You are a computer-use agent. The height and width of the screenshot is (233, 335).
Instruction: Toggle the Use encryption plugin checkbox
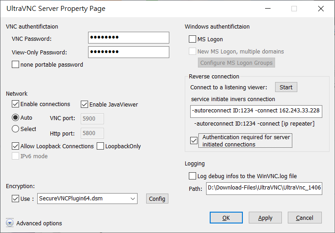click(x=15, y=199)
